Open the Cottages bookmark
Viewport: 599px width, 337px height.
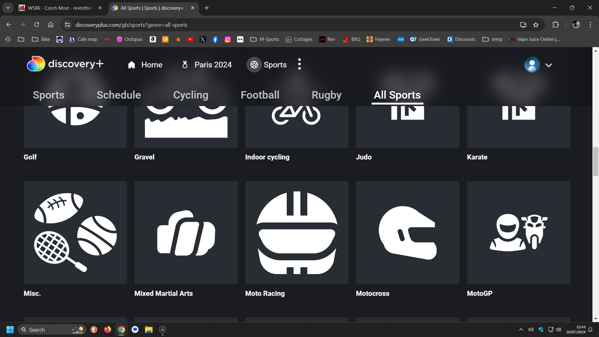(x=299, y=39)
